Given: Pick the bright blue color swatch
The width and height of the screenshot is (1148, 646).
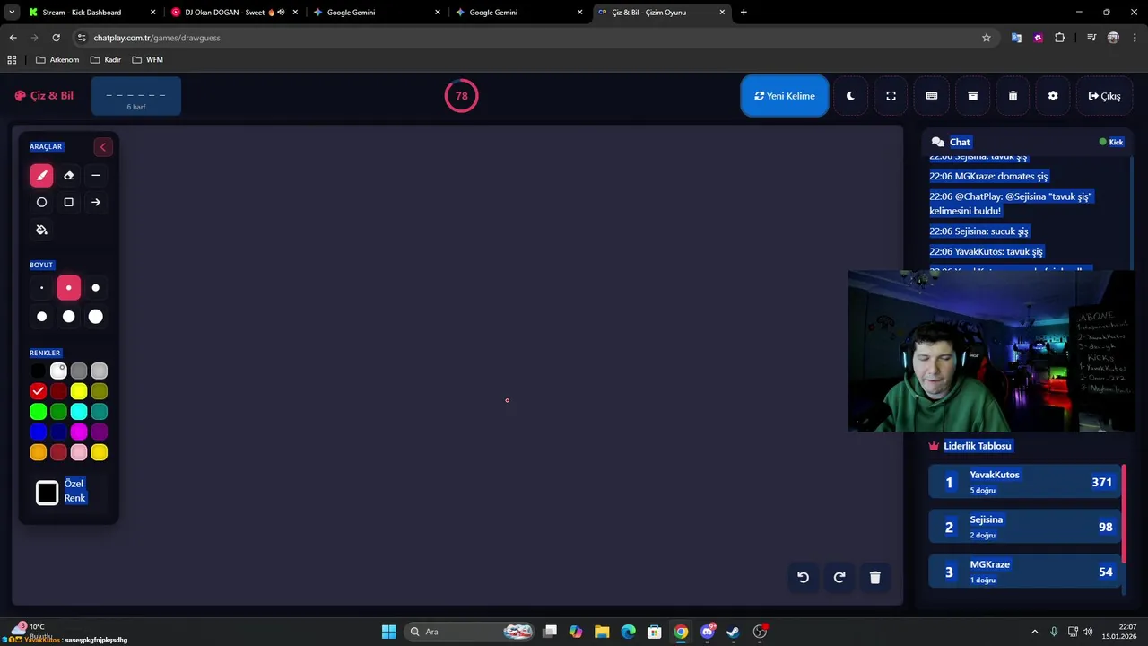Looking at the screenshot, I should (38, 432).
